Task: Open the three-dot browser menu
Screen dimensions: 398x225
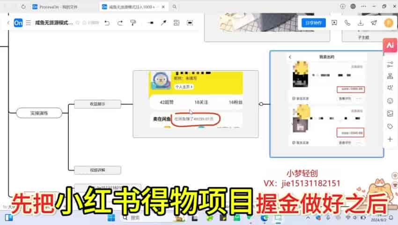Action: coord(363,7)
